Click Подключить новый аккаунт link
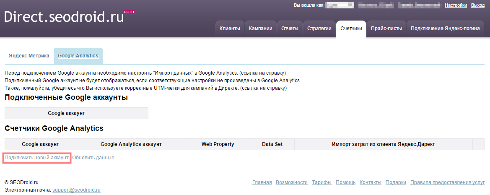This screenshot has height=195, width=490. [36, 158]
